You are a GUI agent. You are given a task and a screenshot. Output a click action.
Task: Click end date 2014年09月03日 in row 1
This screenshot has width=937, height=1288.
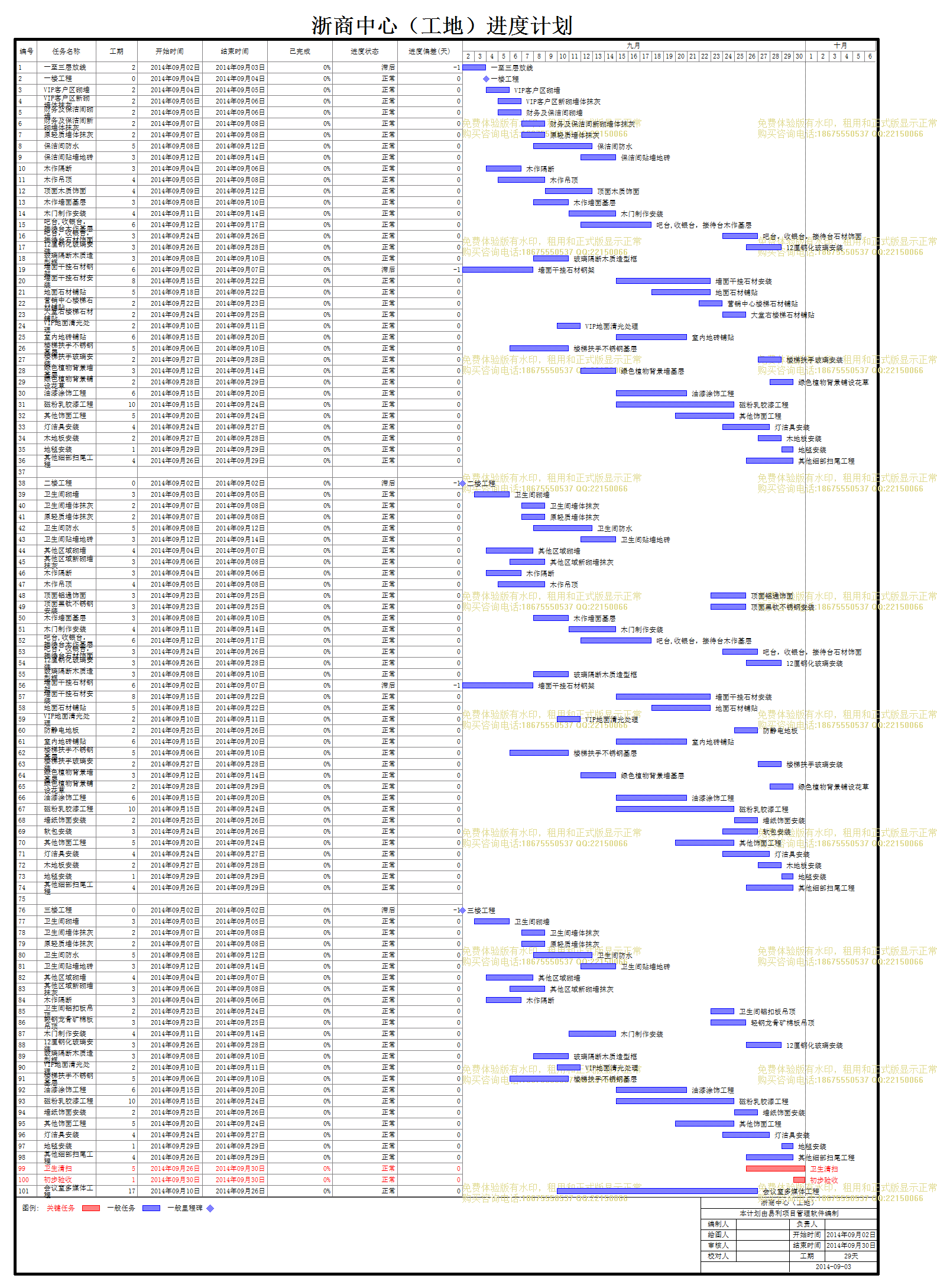pyautogui.click(x=240, y=67)
